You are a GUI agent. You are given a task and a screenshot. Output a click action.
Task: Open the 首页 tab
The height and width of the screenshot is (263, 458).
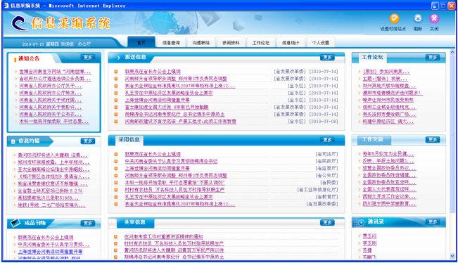click(141, 43)
